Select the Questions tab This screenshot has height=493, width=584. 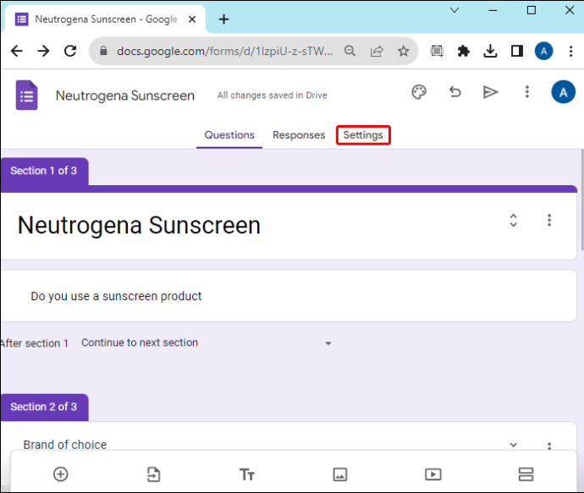pyautogui.click(x=229, y=135)
